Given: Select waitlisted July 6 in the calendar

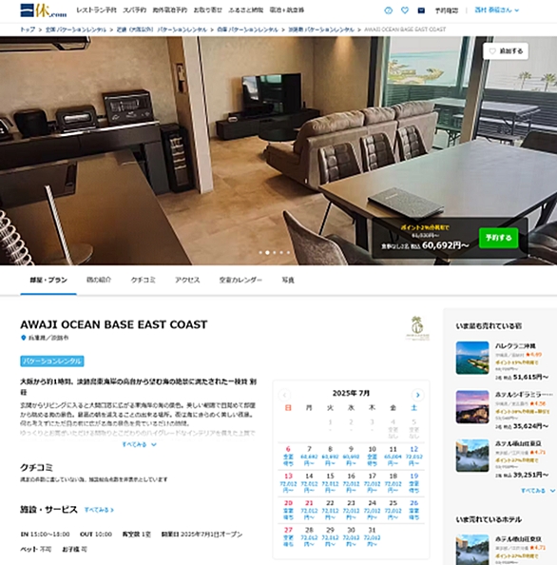Looking at the screenshot, I should (x=288, y=457).
